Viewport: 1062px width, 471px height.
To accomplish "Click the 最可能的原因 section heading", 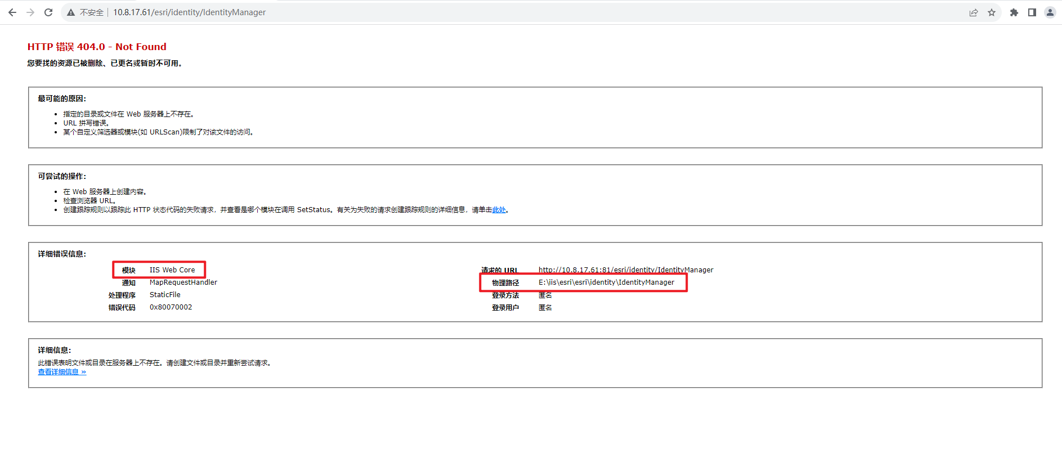I will [x=62, y=98].
